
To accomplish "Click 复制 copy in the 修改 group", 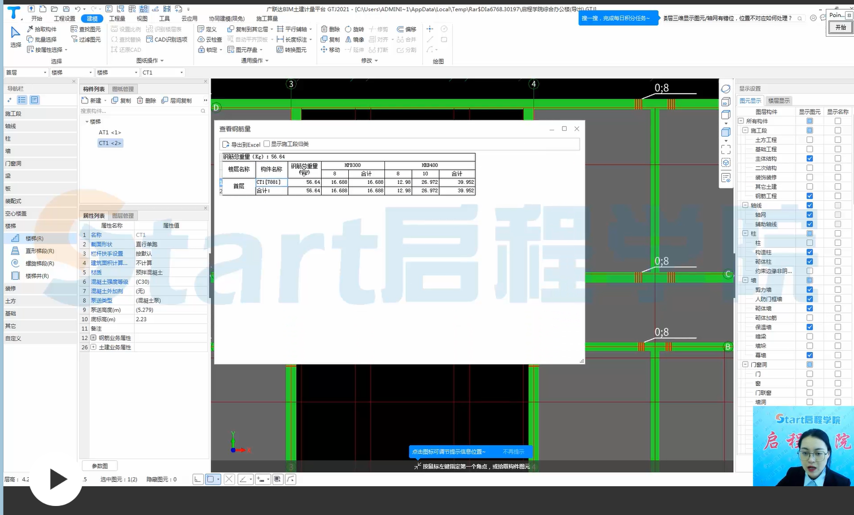I will pos(330,39).
